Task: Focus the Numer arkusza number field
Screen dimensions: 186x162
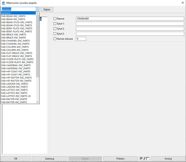Action: tap(81, 39)
